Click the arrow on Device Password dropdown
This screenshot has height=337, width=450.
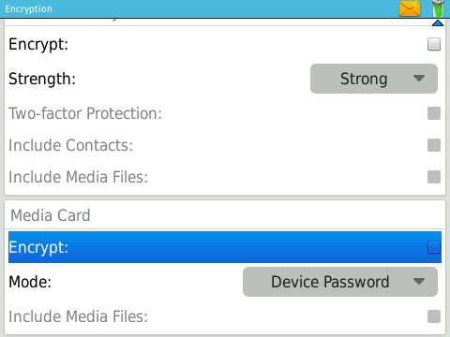(418, 282)
